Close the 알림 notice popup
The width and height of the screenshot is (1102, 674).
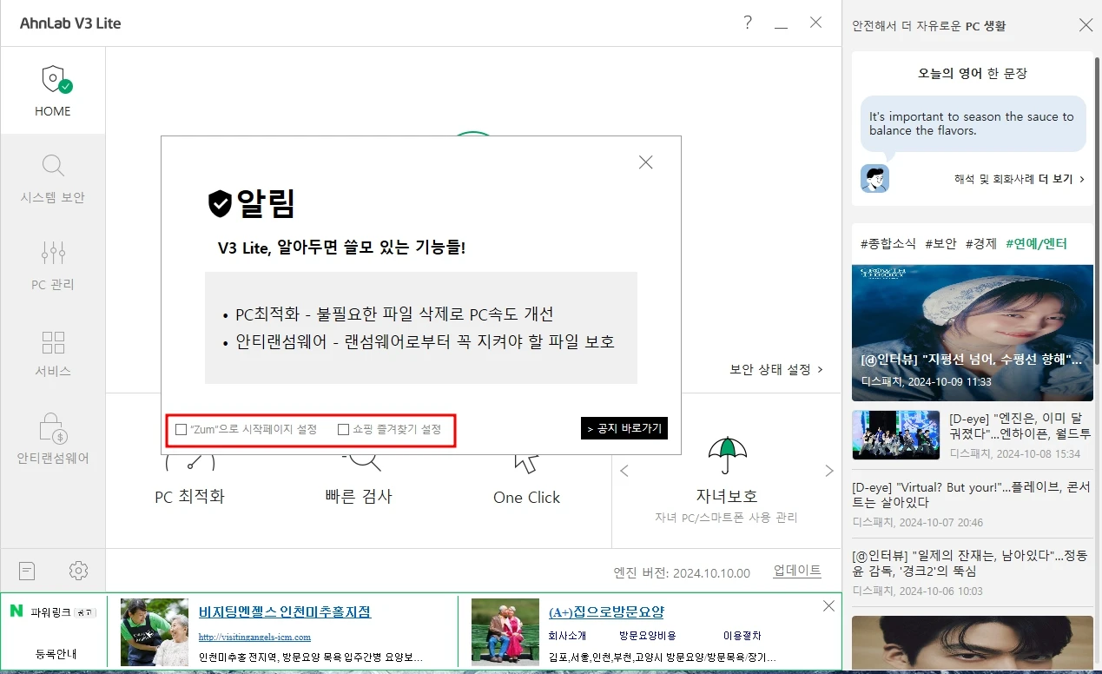645,162
